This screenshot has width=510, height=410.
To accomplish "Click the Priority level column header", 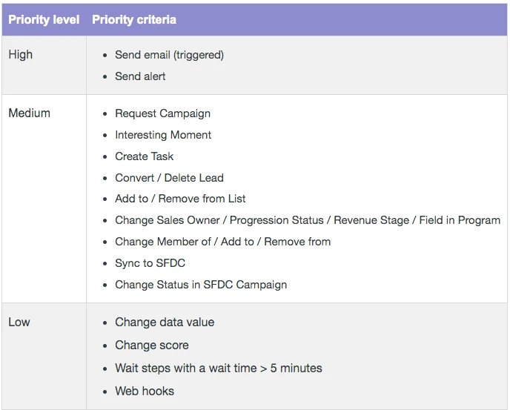I will pyautogui.click(x=44, y=19).
